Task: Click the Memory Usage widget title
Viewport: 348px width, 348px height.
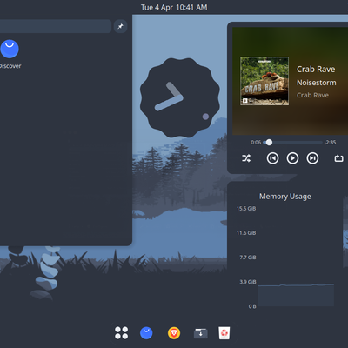Action: coord(285,197)
